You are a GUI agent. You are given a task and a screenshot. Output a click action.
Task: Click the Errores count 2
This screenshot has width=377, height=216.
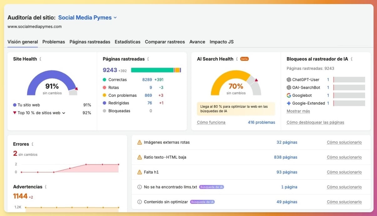tap(15, 153)
